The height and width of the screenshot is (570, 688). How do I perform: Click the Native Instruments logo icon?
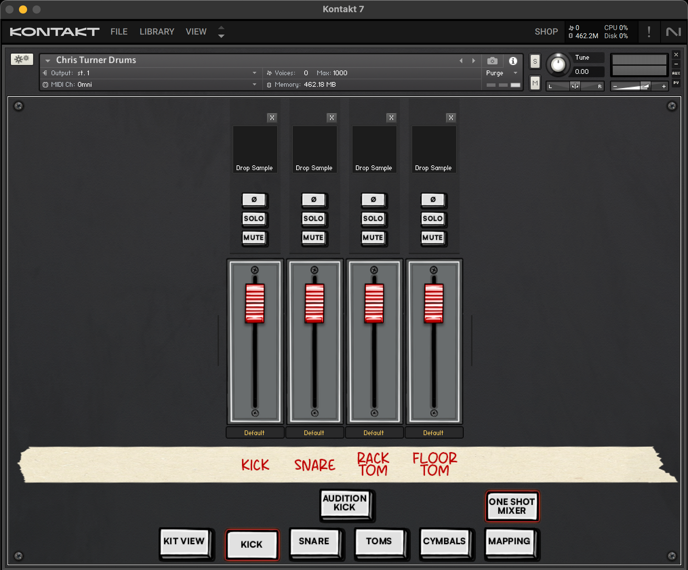click(673, 32)
